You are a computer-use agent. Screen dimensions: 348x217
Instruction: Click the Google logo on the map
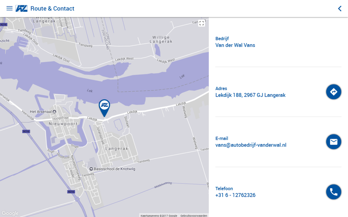(x=10, y=213)
